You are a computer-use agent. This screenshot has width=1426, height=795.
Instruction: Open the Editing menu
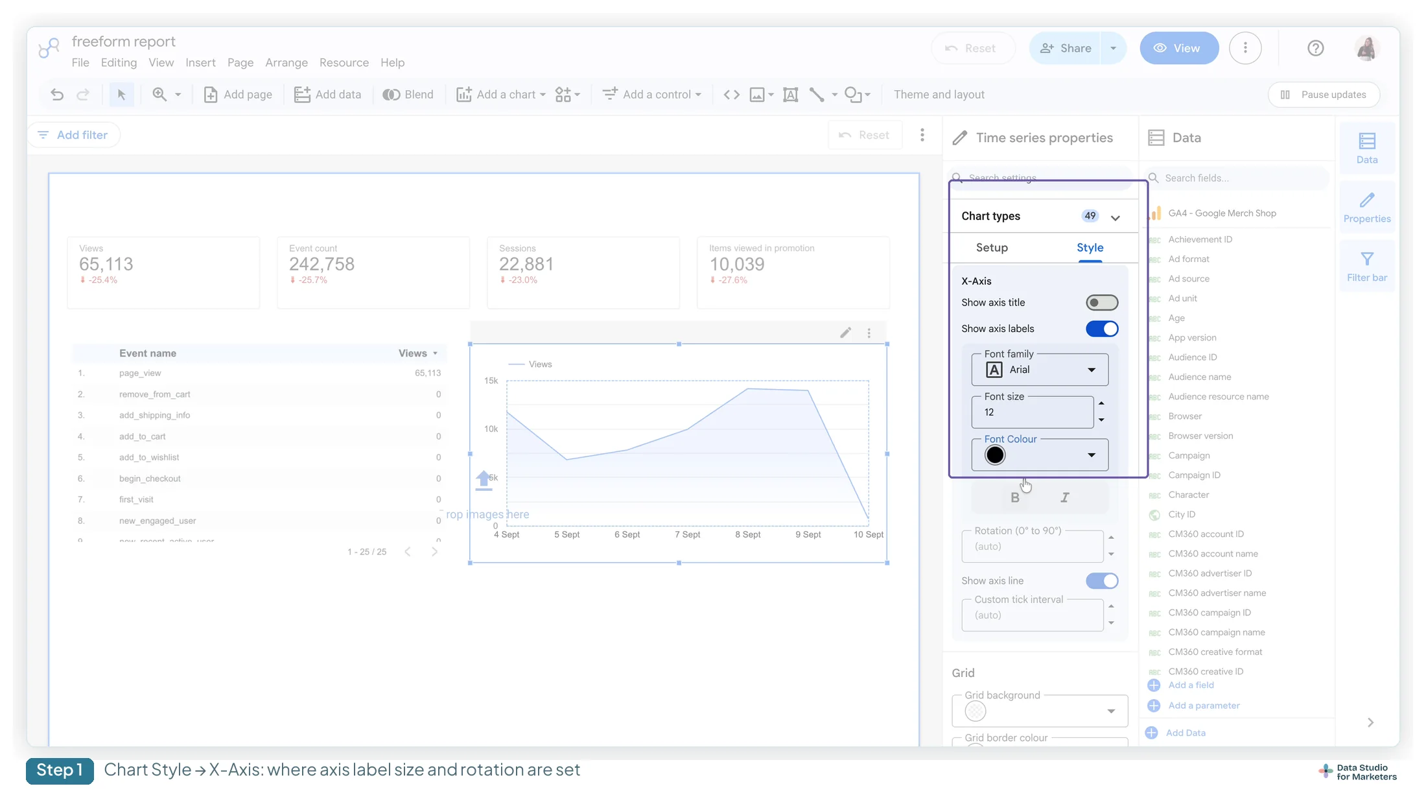pyautogui.click(x=119, y=63)
